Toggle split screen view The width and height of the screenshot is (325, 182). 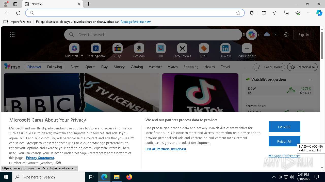[x=264, y=13]
